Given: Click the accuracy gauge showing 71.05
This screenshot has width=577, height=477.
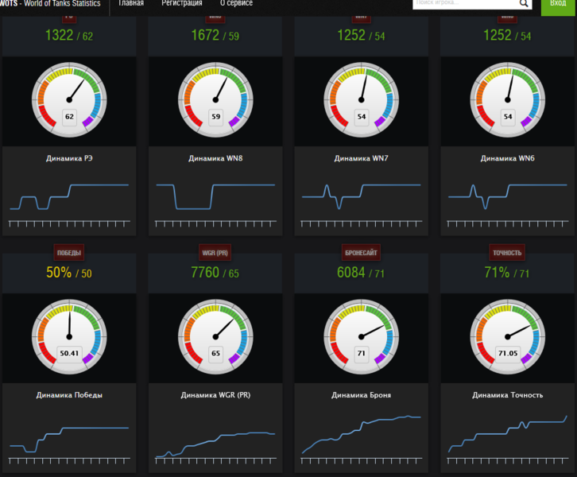Looking at the screenshot, I should [507, 336].
